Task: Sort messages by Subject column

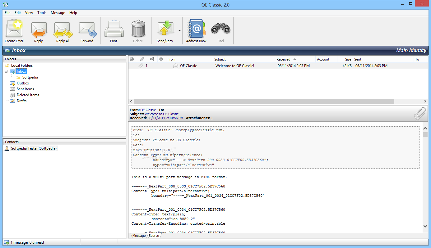Action: coord(243,59)
